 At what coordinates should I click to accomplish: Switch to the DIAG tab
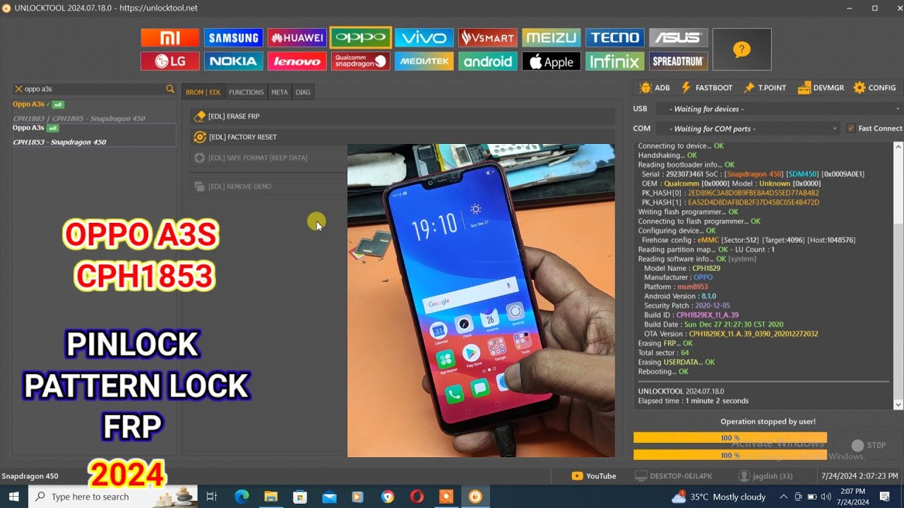(303, 92)
